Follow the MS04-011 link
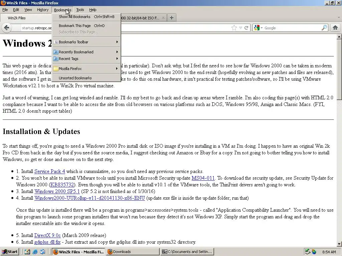Screen dimensions: 342x256 coord(203,178)
